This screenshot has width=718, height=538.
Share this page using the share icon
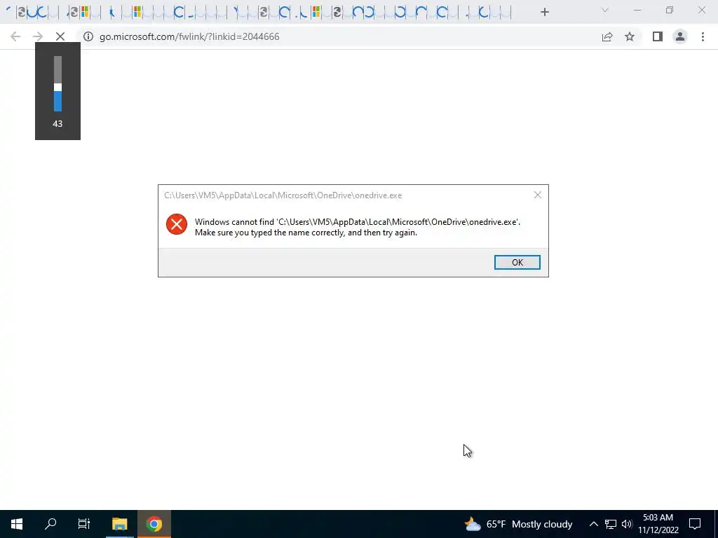pos(607,36)
